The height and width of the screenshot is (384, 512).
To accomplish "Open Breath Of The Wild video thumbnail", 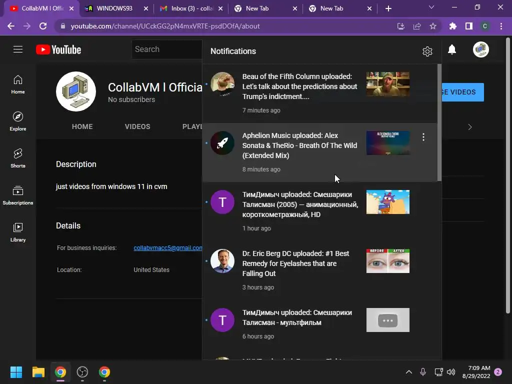I will point(388,143).
